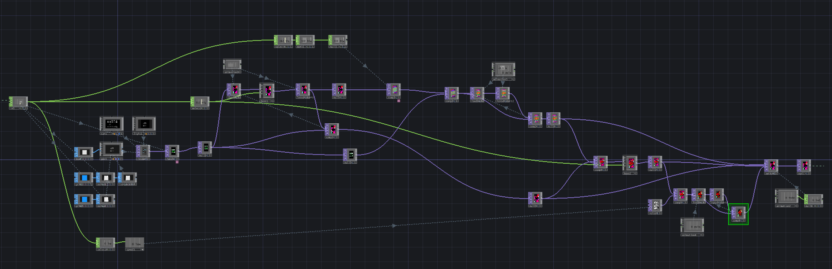Image resolution: width=832 pixels, height=269 pixels.
Task: Select the cam1 camera node
Action: pyautogui.click(x=111, y=124)
